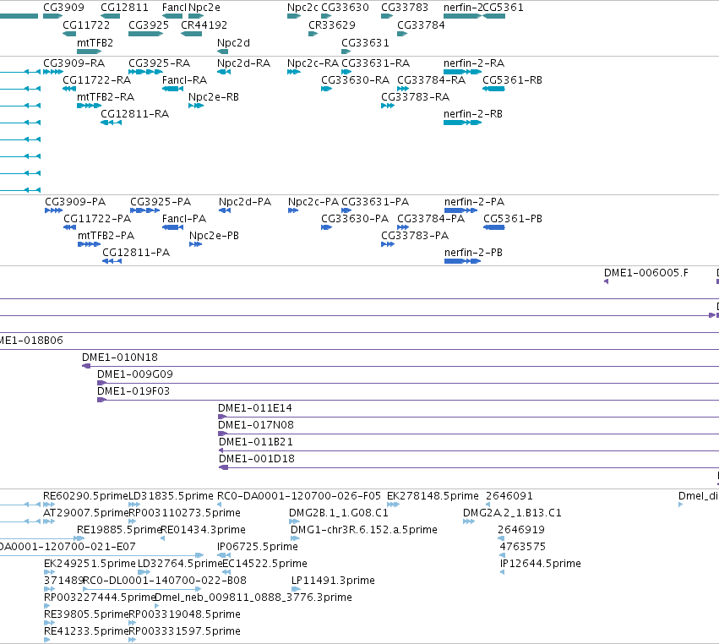
Task: Select the mtTFB2-RA transcript label
Action: tap(106, 97)
